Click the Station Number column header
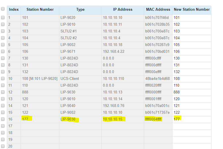 point(40,10)
